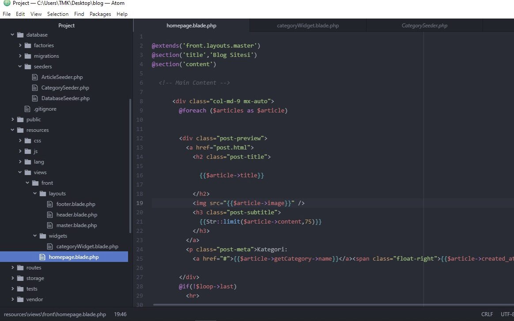The width and height of the screenshot is (514, 321).
Task: Collapse the views folder chevron
Action: click(20, 172)
